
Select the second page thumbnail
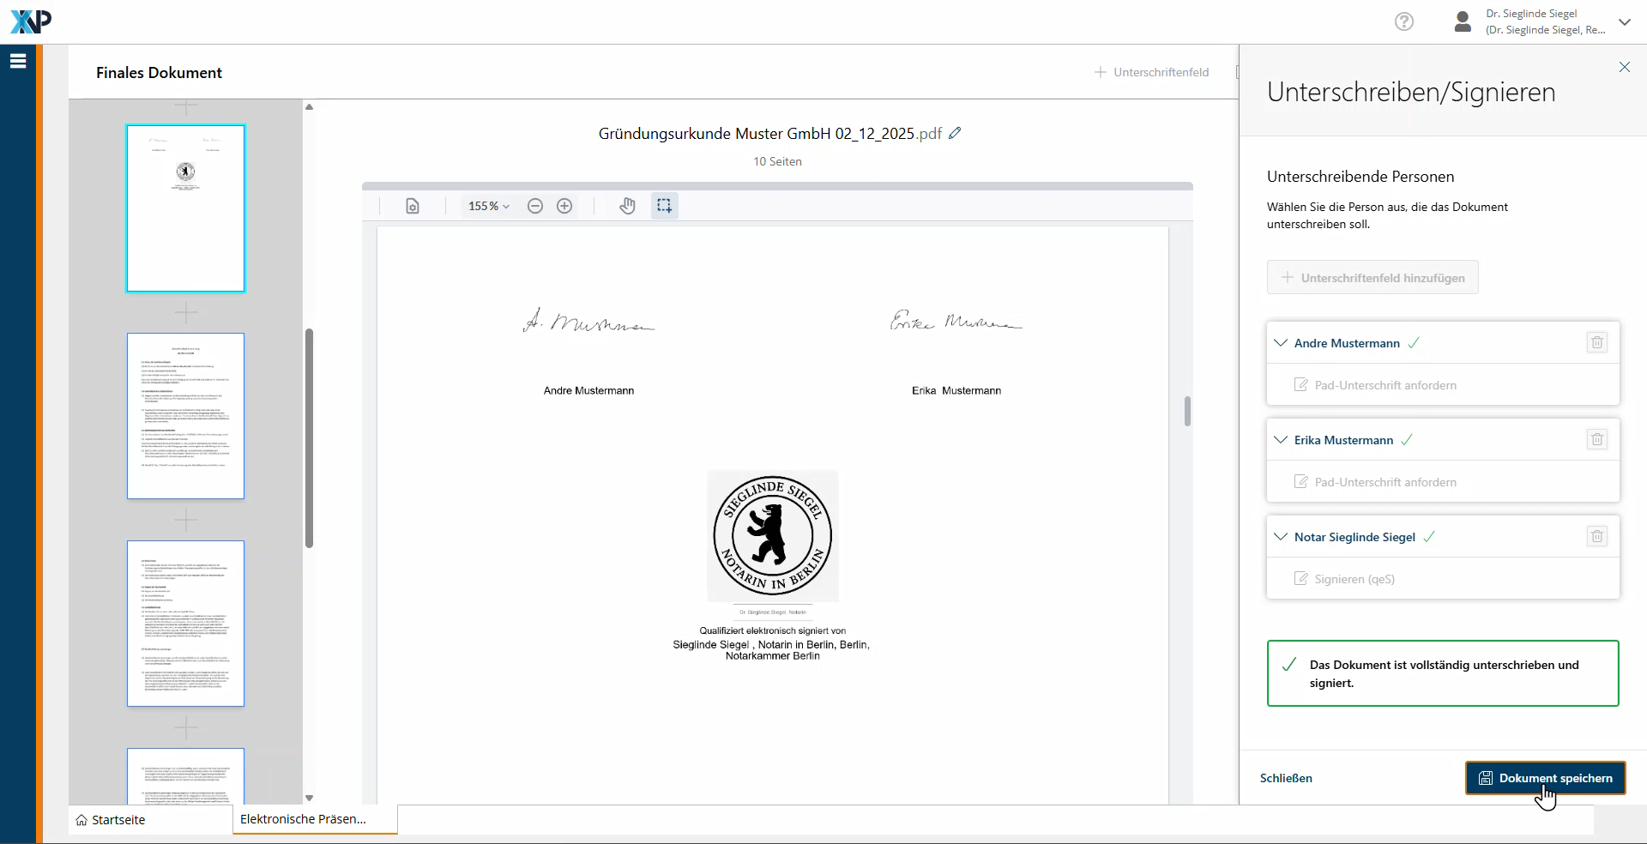click(x=185, y=416)
